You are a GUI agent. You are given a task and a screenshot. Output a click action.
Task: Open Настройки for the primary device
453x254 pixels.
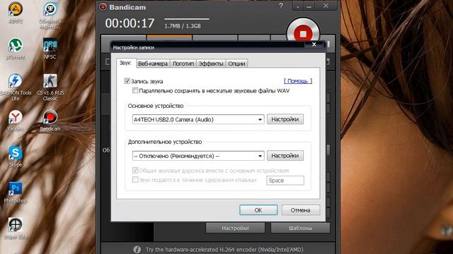click(x=285, y=119)
